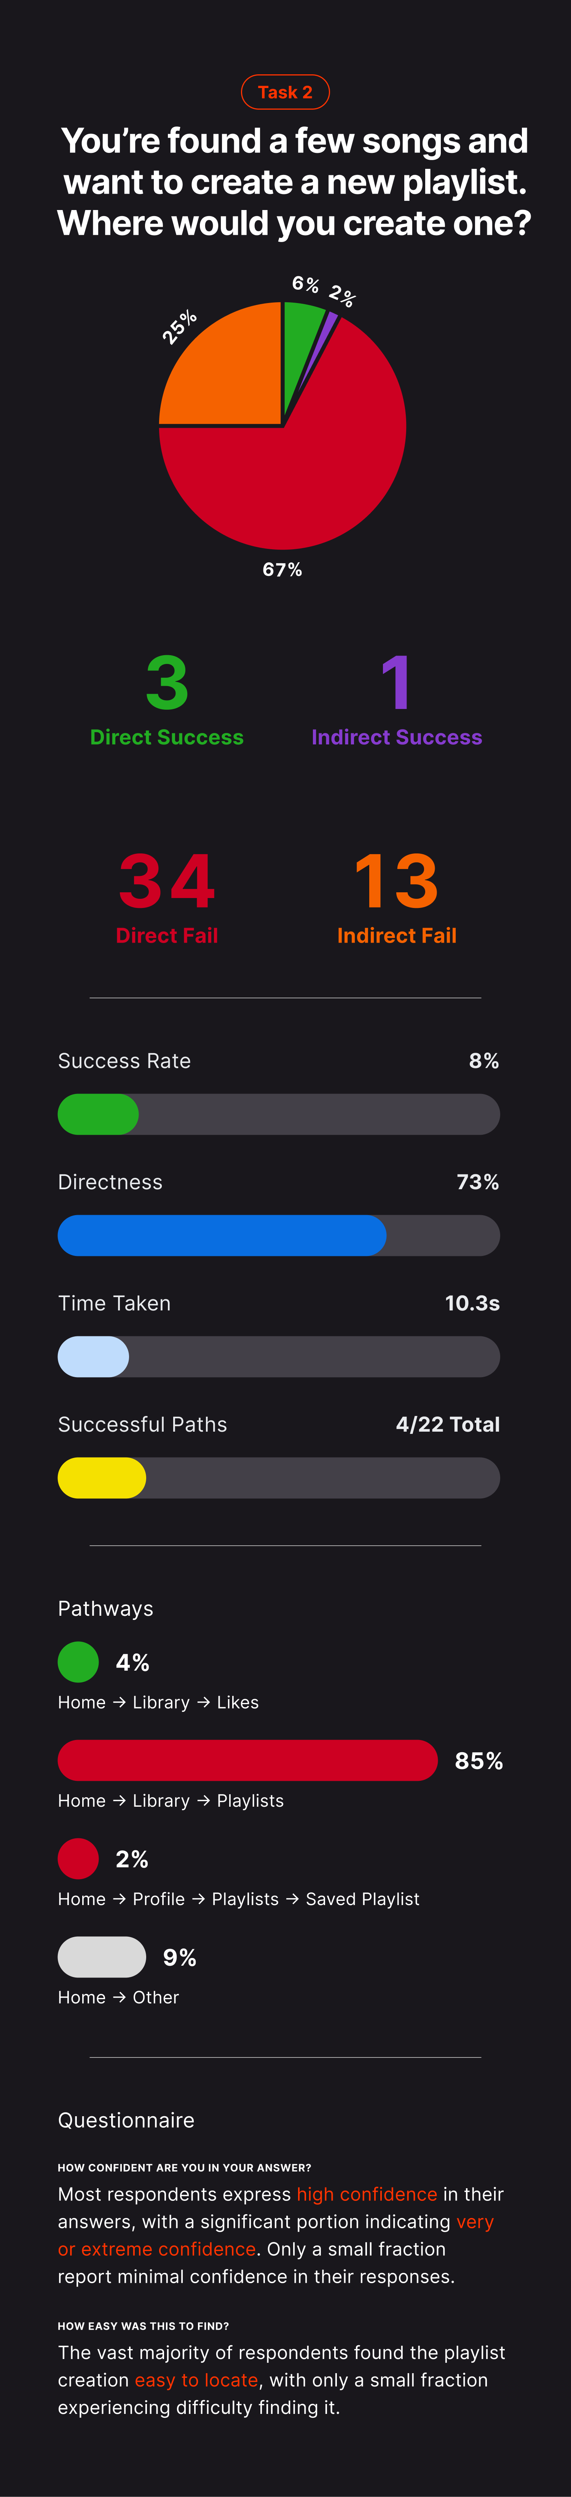Click the red 2% pathway circle

coord(78,1858)
